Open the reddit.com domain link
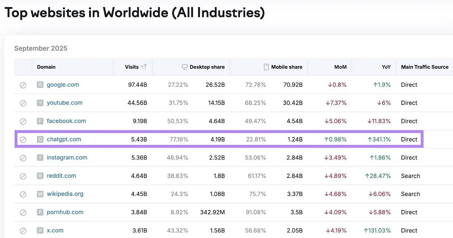The width and height of the screenshot is (453, 238). tap(61, 176)
